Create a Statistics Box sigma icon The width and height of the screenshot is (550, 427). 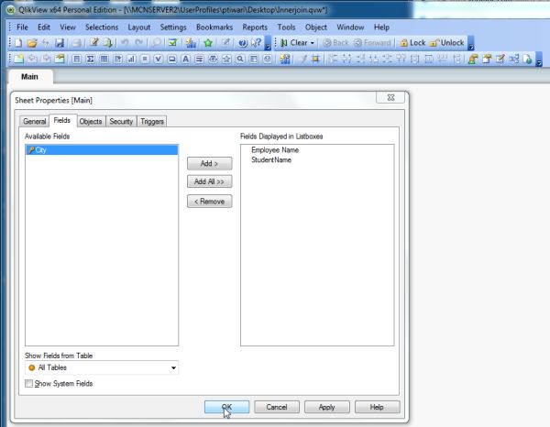[x=90, y=59]
